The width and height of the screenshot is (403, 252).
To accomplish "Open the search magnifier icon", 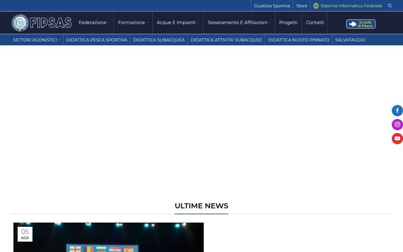I will coord(390,6).
